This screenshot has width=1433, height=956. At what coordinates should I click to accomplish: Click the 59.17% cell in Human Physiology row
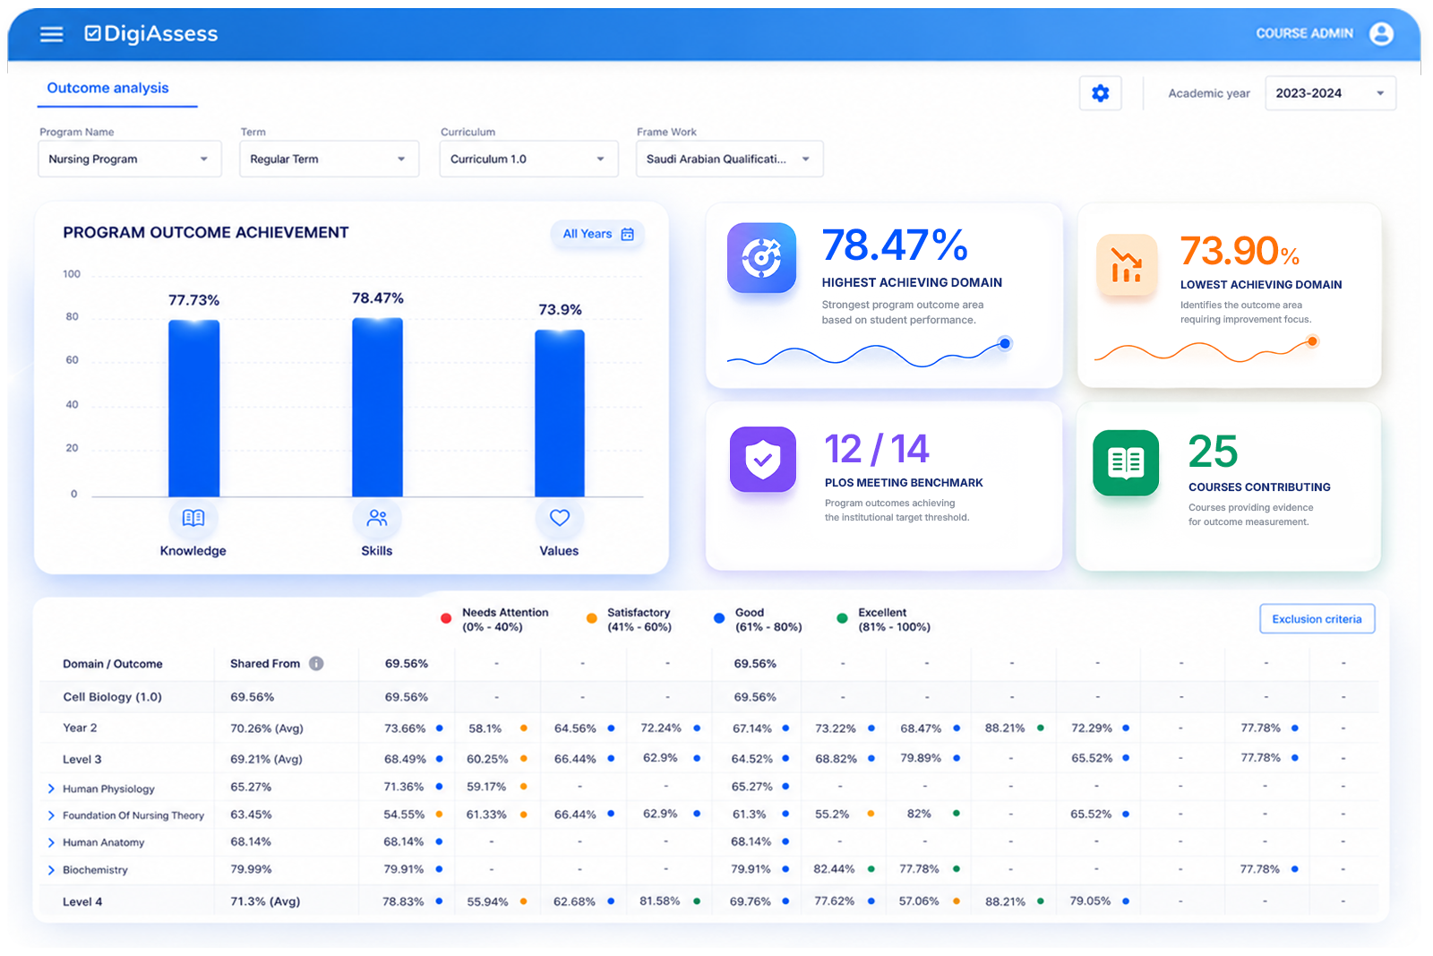point(486,787)
